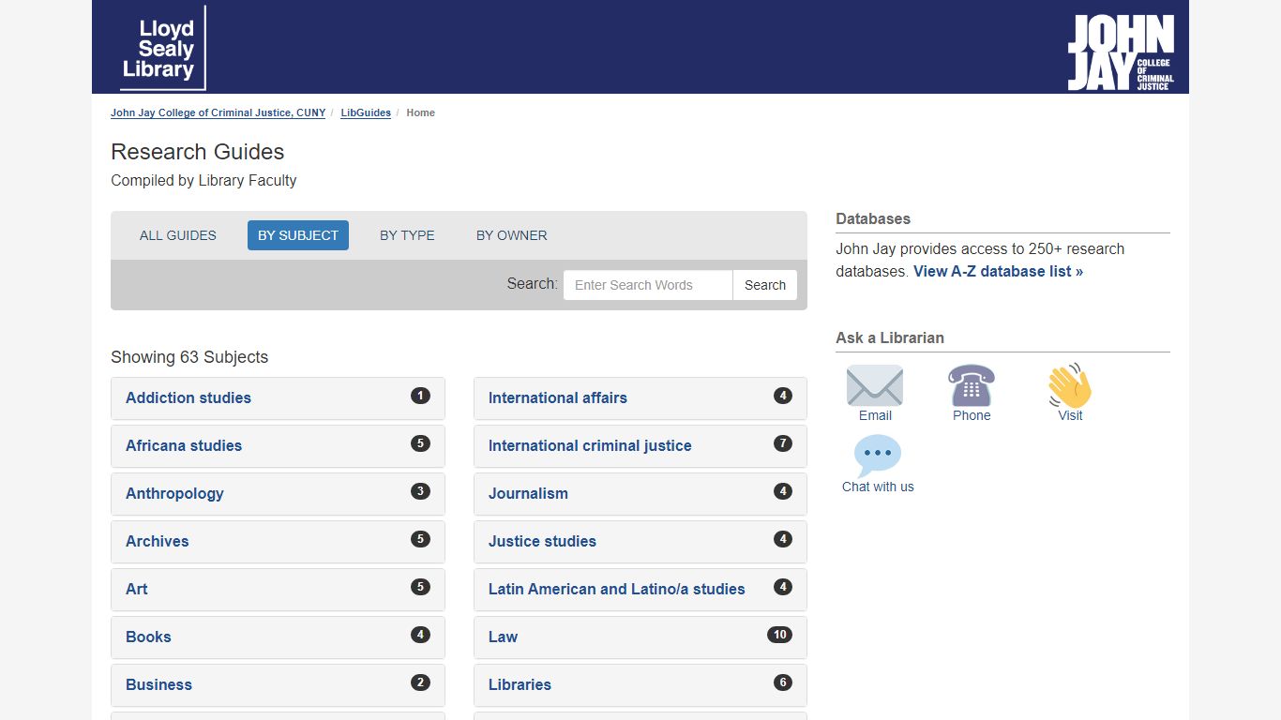Click the Visit waving hand icon
This screenshot has width=1281, height=720.
pyautogui.click(x=1070, y=385)
